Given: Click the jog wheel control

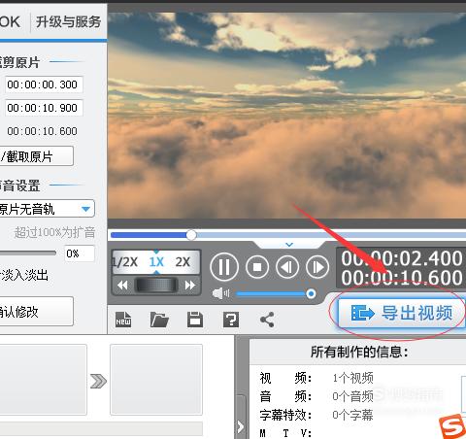Looking at the screenshot, I should pyautogui.click(x=156, y=286).
